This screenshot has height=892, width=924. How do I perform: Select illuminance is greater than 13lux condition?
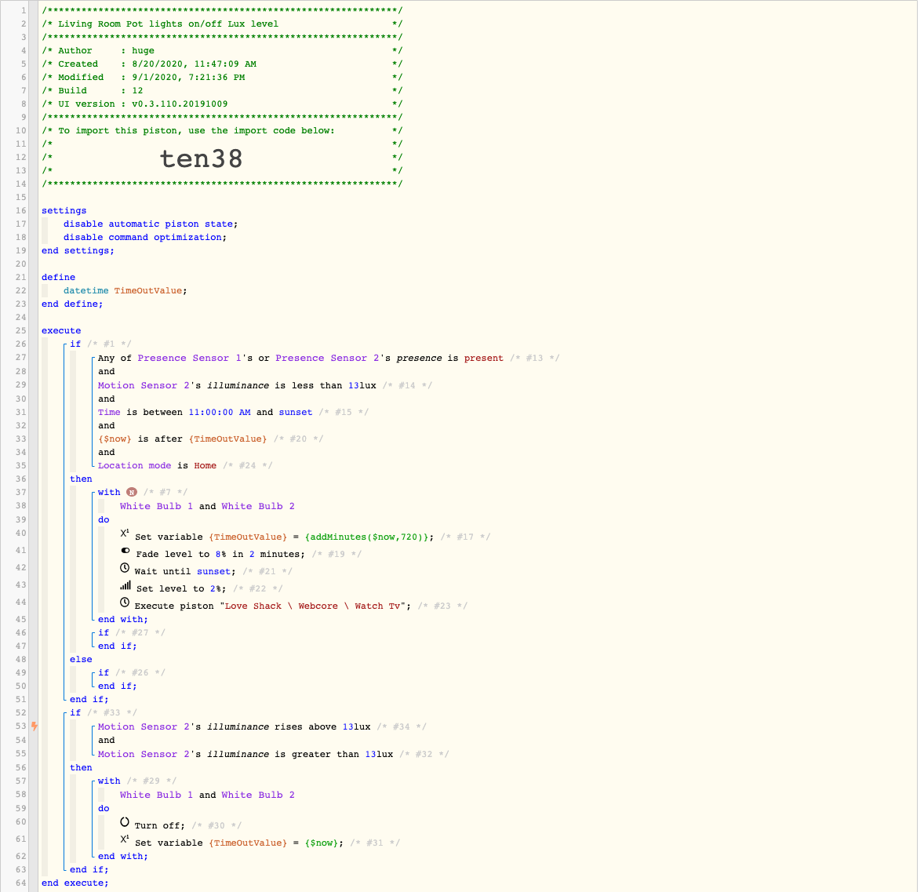coord(246,754)
